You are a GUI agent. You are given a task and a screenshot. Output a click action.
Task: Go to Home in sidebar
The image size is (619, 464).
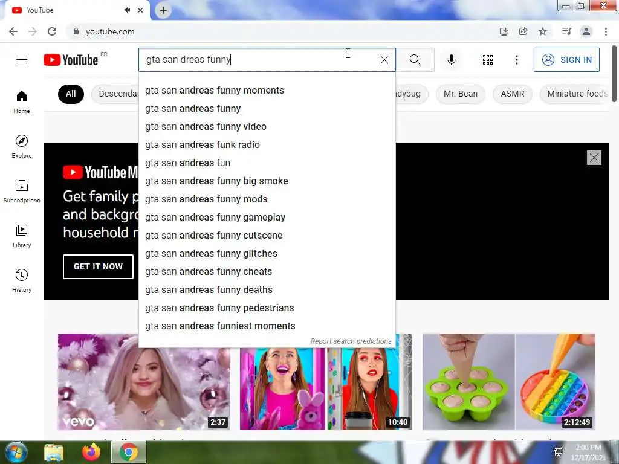coord(22,102)
